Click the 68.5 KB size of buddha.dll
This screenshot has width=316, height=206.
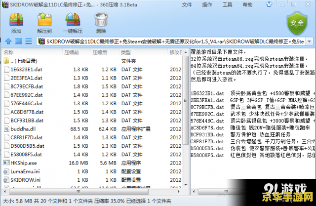(x=79, y=129)
